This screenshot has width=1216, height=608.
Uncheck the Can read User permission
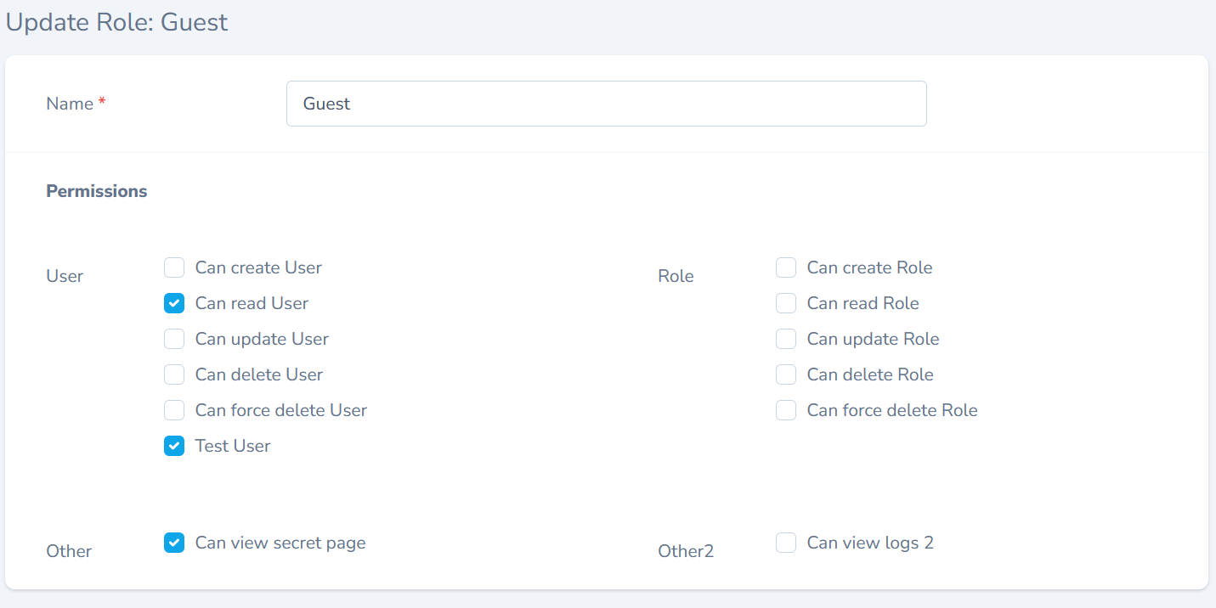click(174, 304)
